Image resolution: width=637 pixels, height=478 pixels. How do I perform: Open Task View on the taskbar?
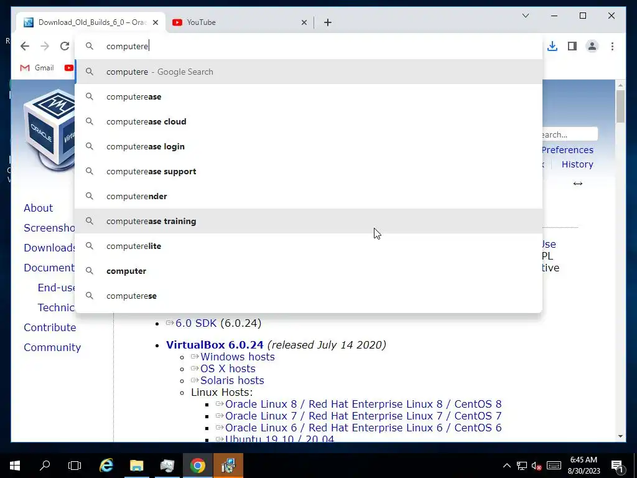point(75,466)
